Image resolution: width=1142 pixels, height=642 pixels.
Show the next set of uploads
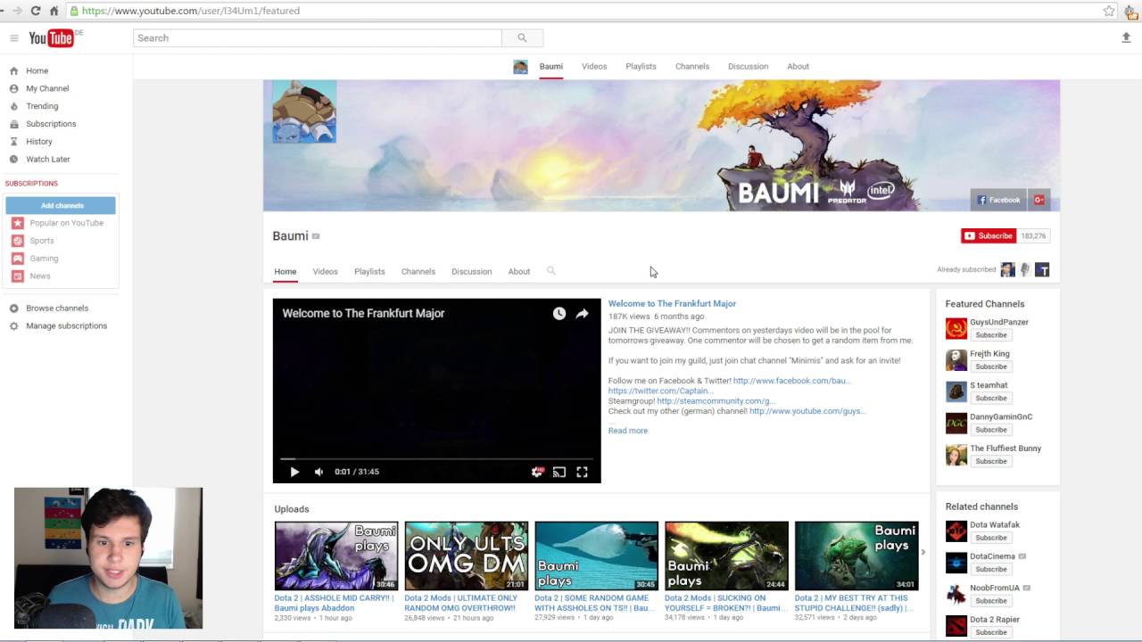923,552
